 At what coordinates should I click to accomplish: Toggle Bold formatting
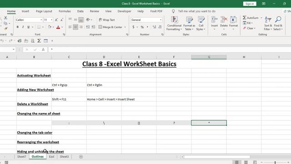[x=17, y=27]
